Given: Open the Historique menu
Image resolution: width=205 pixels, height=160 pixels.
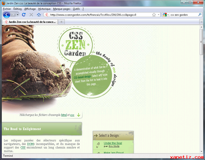Looking at the screenshot, I should tap(44, 9).
